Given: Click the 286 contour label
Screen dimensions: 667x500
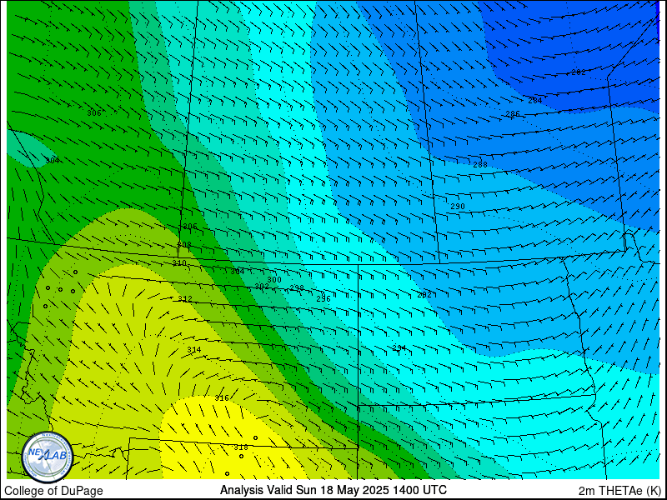Looking at the screenshot, I should coord(513,114).
